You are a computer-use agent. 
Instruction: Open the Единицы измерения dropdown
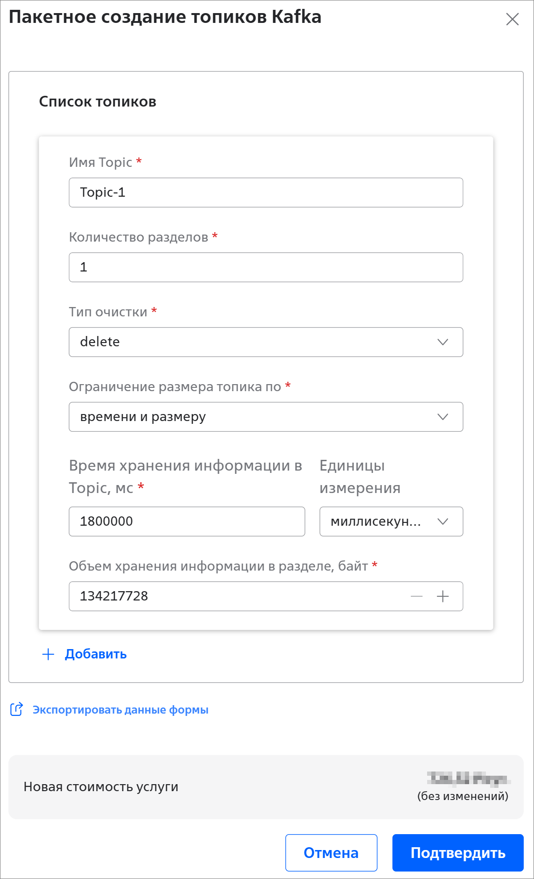click(443, 522)
